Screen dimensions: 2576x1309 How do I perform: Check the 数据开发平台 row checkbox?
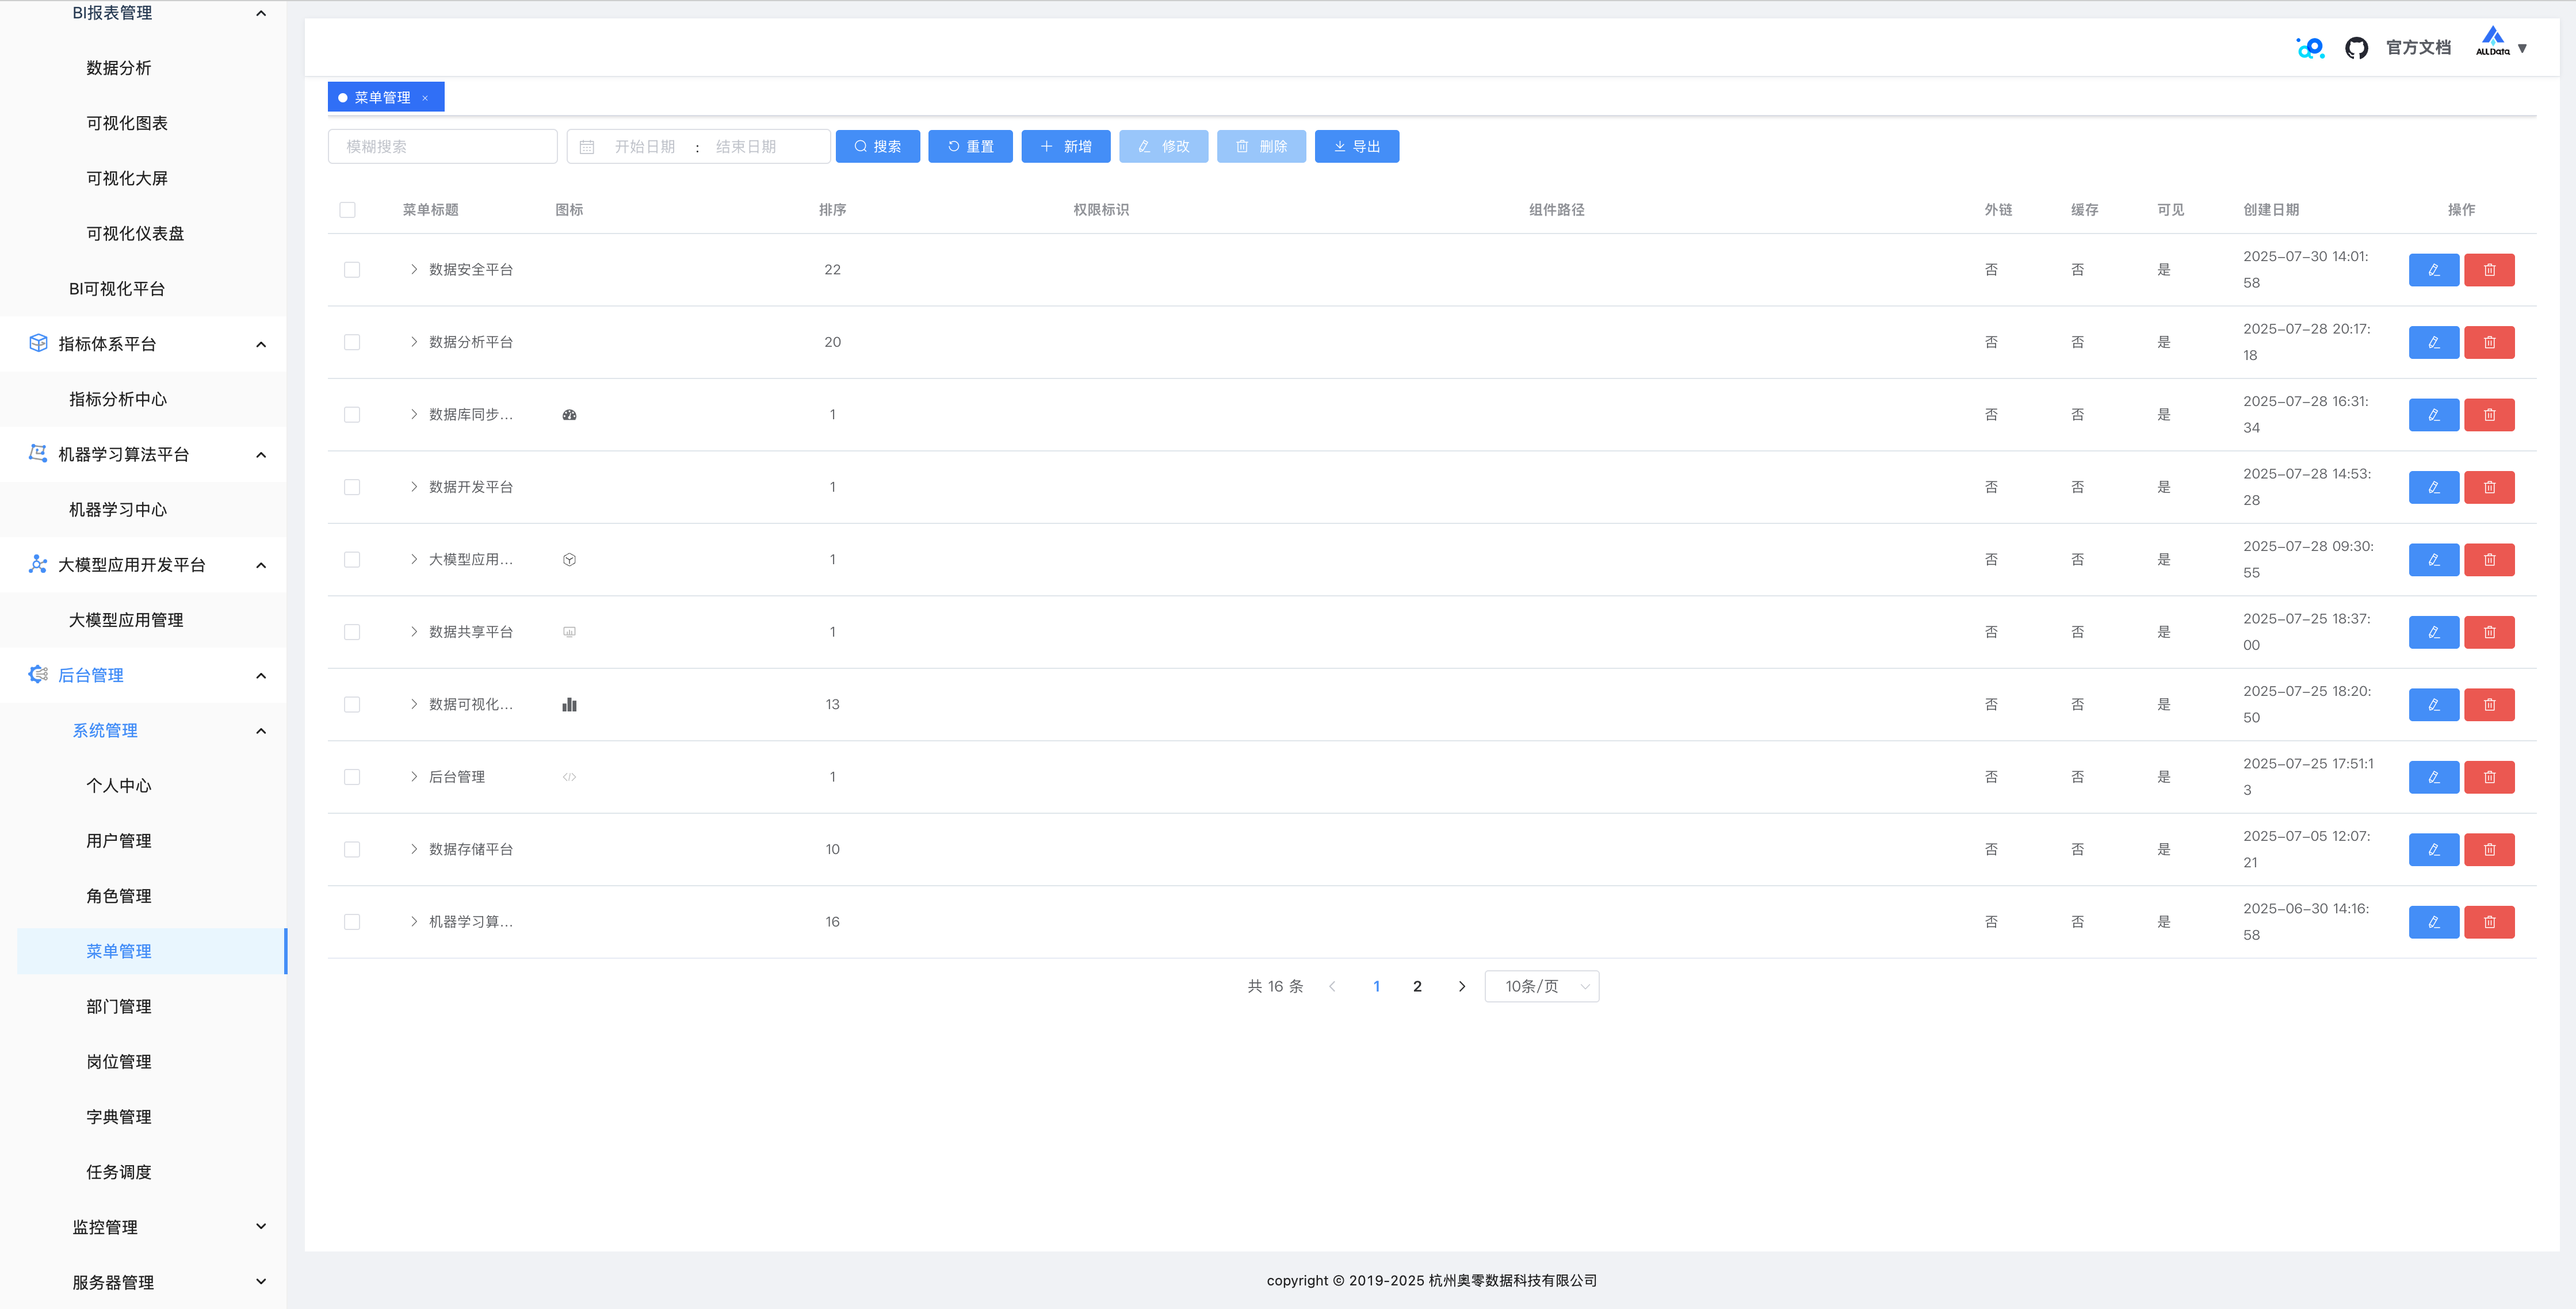(x=352, y=487)
